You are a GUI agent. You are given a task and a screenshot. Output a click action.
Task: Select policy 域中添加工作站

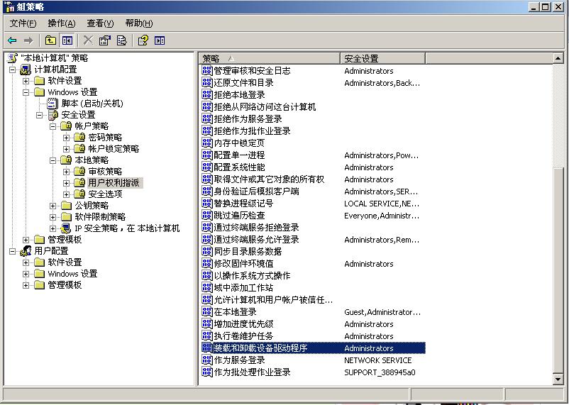244,288
